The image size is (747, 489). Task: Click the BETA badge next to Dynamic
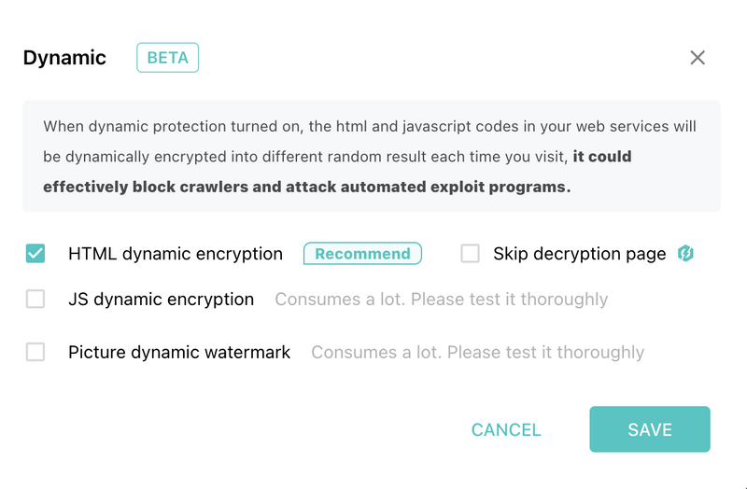pos(168,58)
